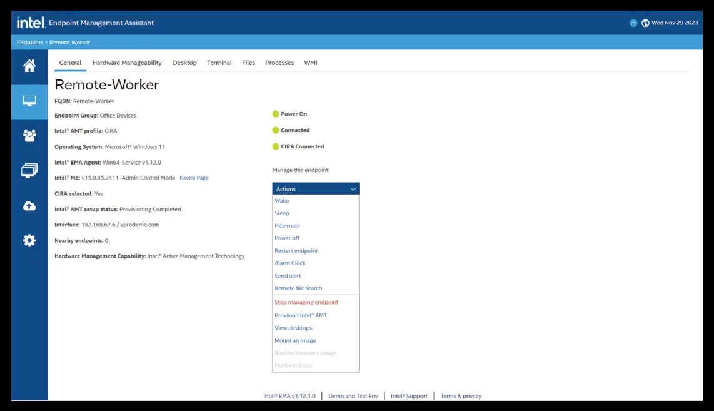This screenshot has width=714, height=411.
Task: Click the Intel logo in header
Action: click(31, 23)
